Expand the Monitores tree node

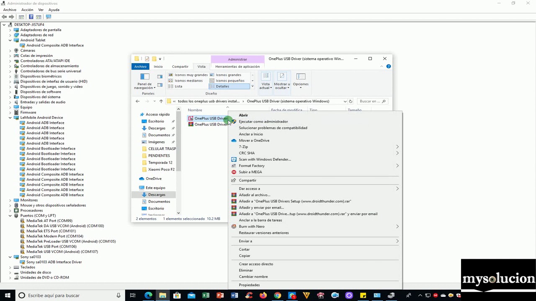[10, 200]
